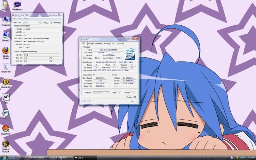Screen dimensions: 256x160
Task: Click the Level 2 cache value 6144 KBytes
Action: click(128, 84)
